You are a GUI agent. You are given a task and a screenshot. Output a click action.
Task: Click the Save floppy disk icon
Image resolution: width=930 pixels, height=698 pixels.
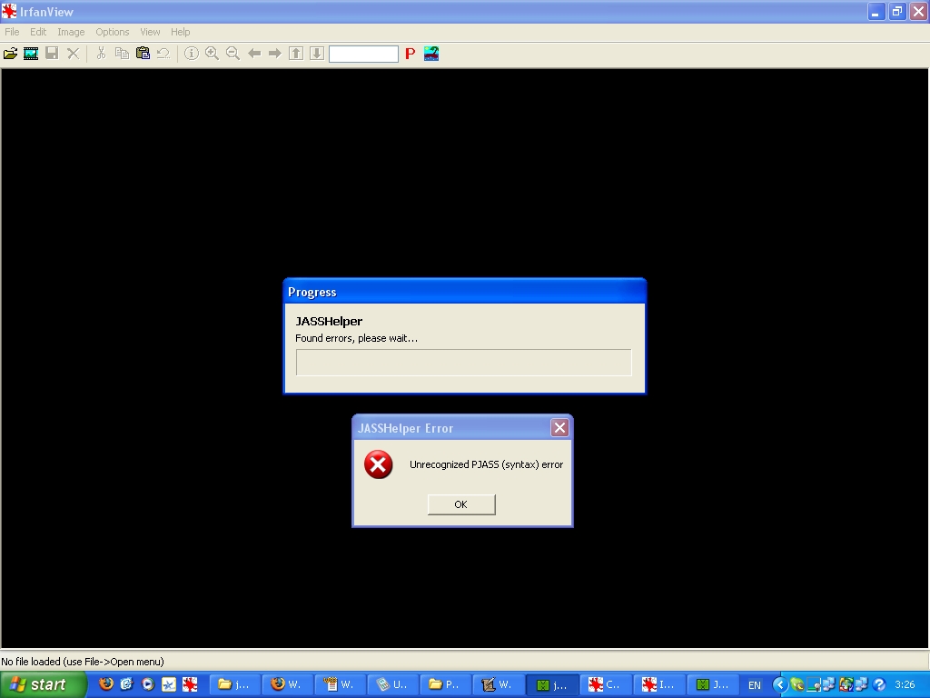click(x=52, y=54)
